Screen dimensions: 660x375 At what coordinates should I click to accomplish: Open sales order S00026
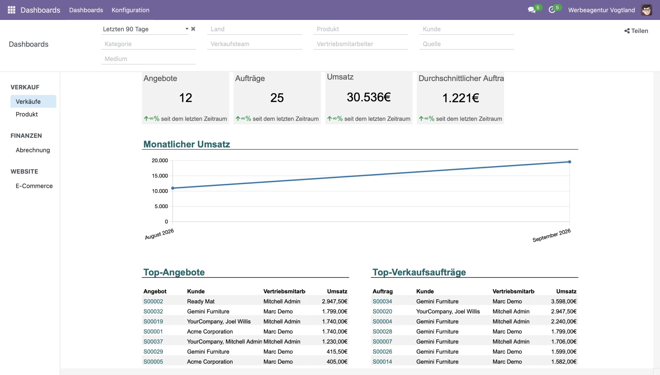pos(382,352)
